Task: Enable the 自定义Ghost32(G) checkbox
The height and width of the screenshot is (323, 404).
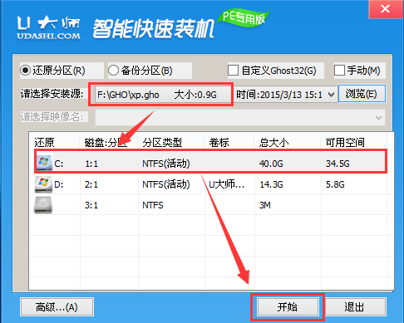Action: [x=233, y=71]
